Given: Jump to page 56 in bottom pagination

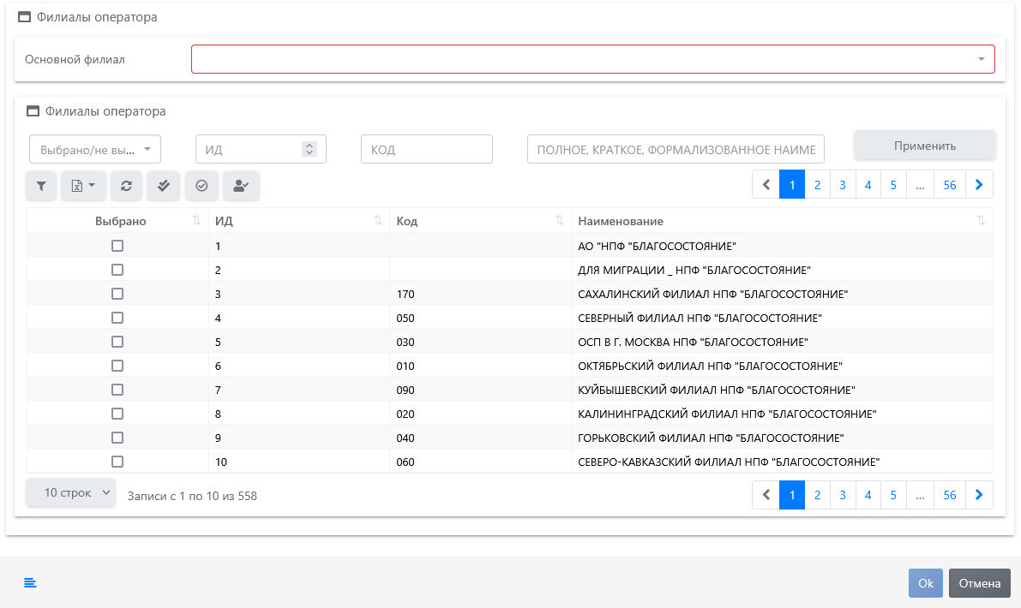Looking at the screenshot, I should click(950, 495).
